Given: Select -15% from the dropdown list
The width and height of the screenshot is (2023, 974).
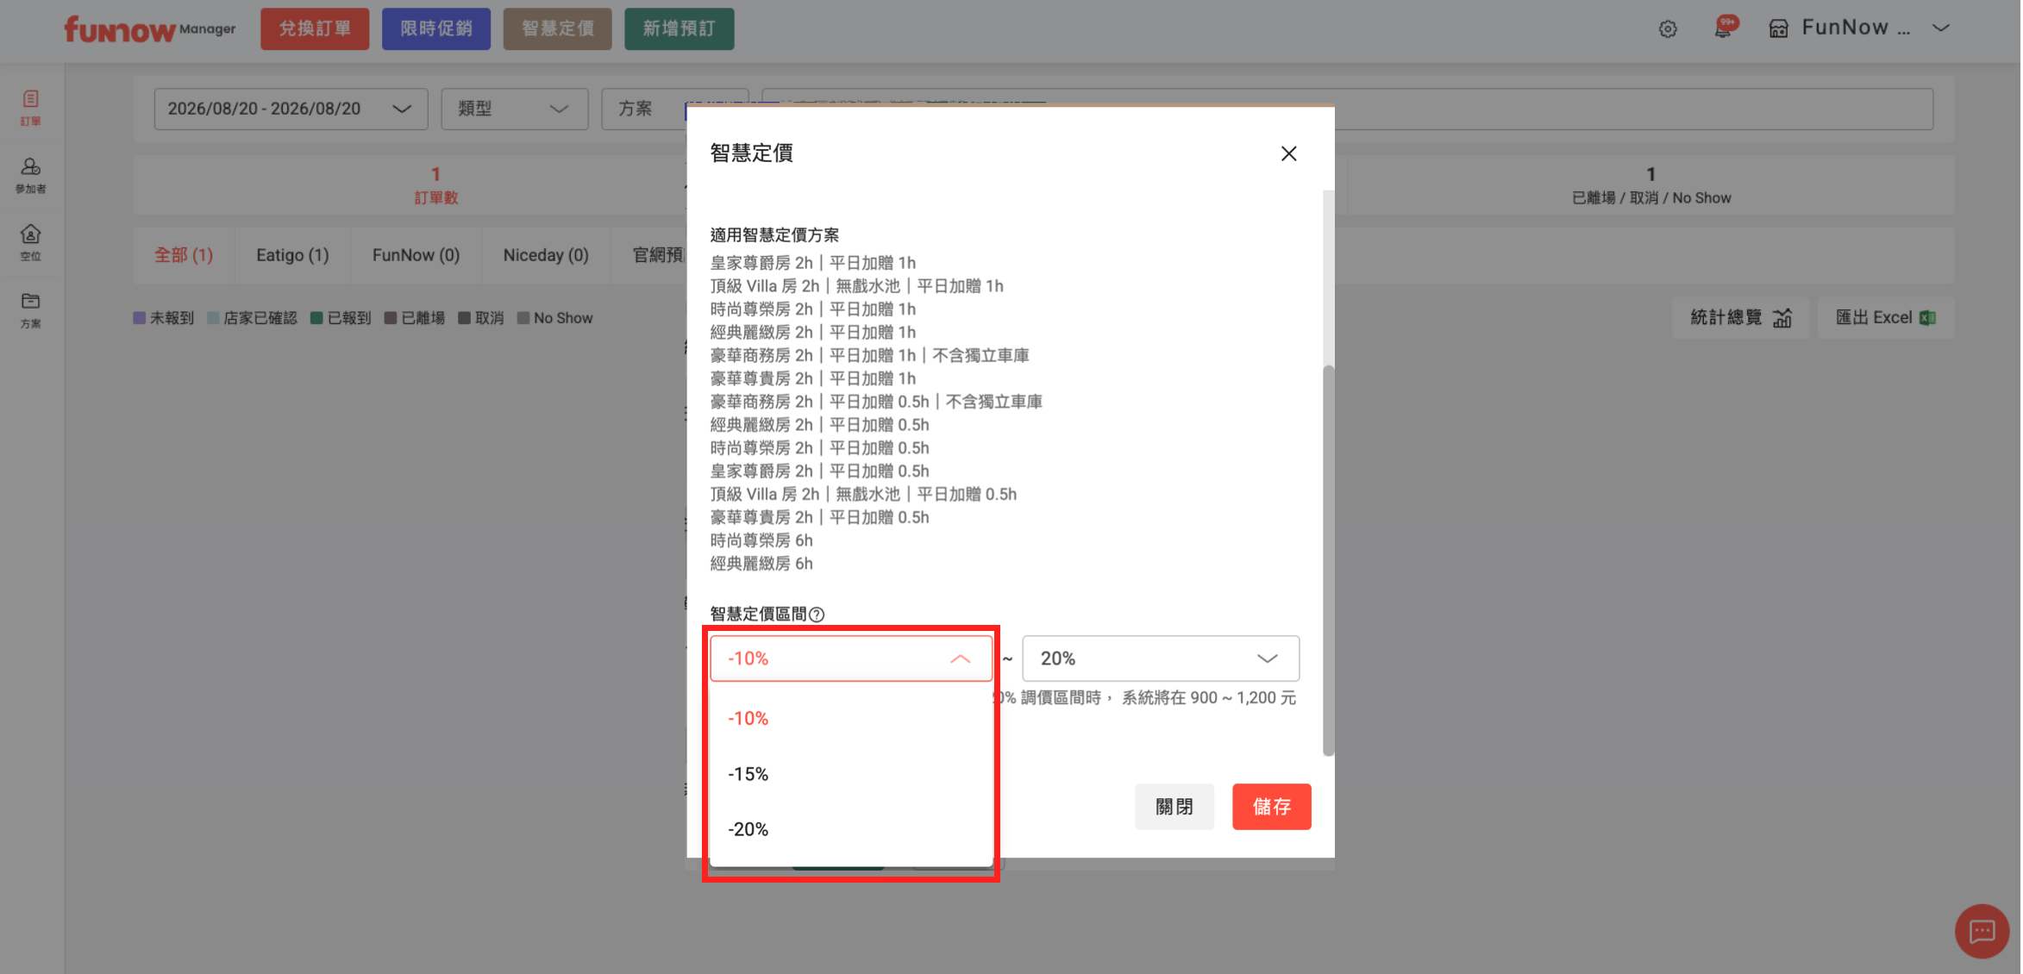Looking at the screenshot, I should (x=851, y=774).
